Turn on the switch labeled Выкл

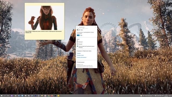pos(78,30)
